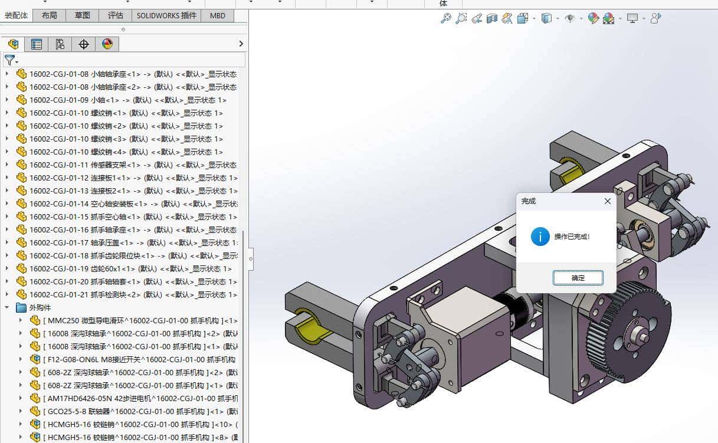This screenshot has width=718, height=443.
Task: Open the Section View tool
Action: click(x=491, y=18)
